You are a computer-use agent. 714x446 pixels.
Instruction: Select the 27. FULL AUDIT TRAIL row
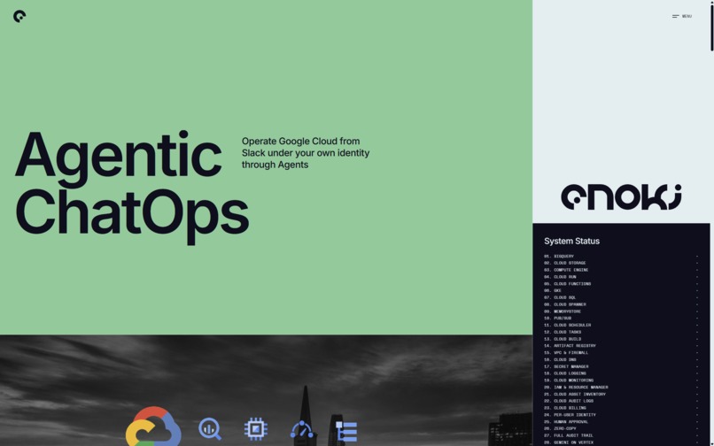[x=621, y=435]
